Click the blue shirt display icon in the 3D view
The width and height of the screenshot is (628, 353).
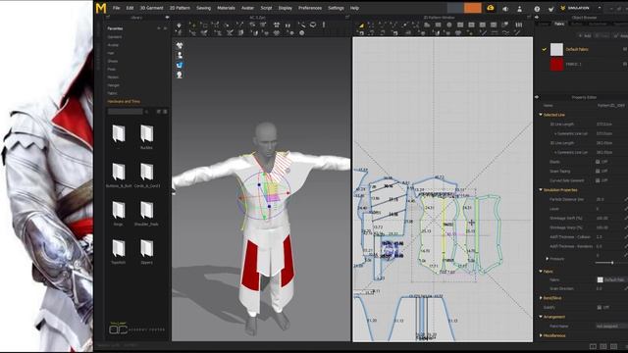pos(180,65)
